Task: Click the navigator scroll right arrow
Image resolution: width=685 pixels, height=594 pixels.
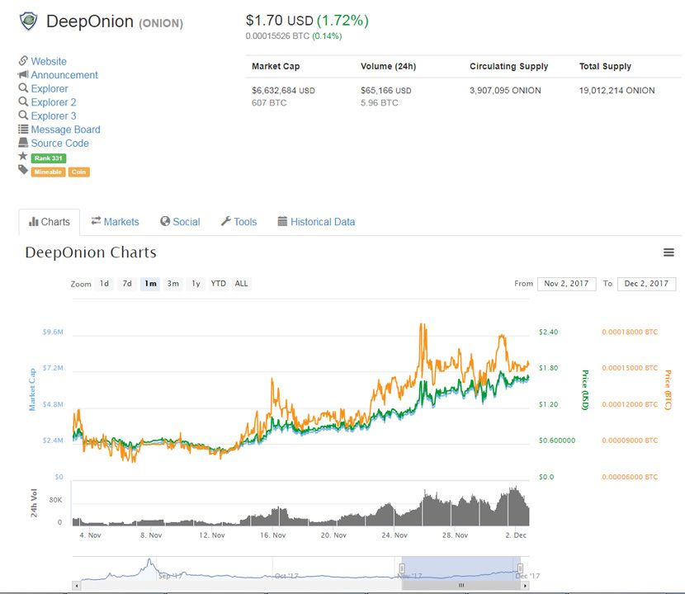Action: pyautogui.click(x=526, y=586)
